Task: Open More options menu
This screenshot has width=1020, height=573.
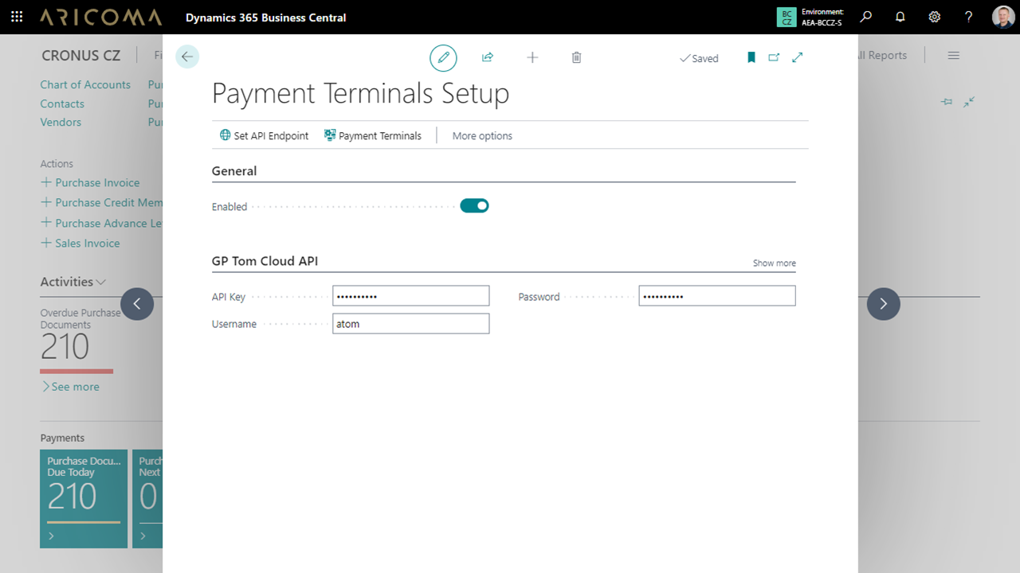Action: [482, 136]
